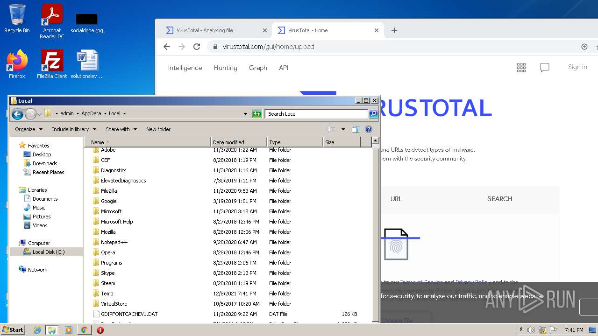Viewport: 598px width, 336px height.
Task: Select the Temp folder row
Action: coord(228,294)
